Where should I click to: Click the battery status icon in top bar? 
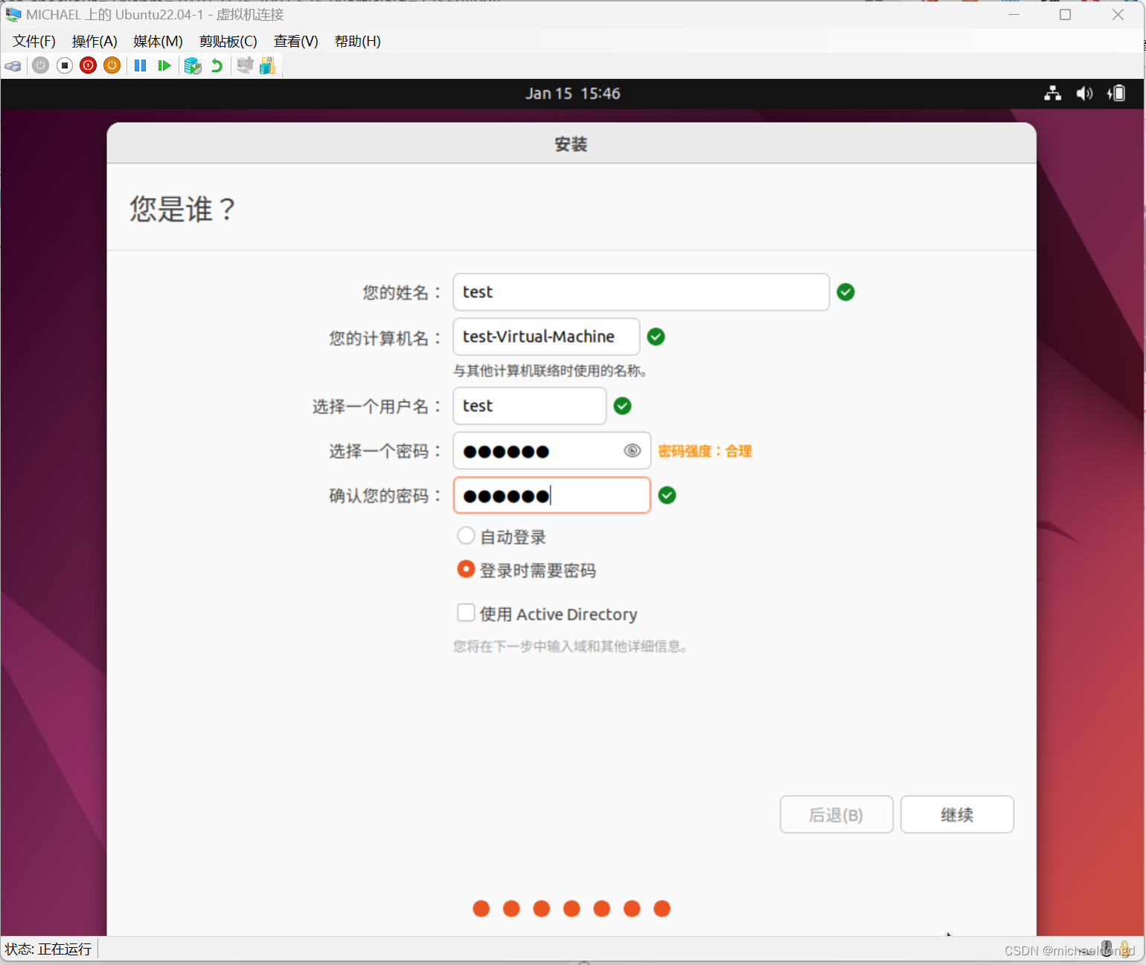[1116, 93]
